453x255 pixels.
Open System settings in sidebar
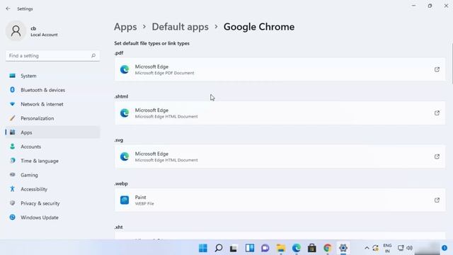[x=52, y=76]
